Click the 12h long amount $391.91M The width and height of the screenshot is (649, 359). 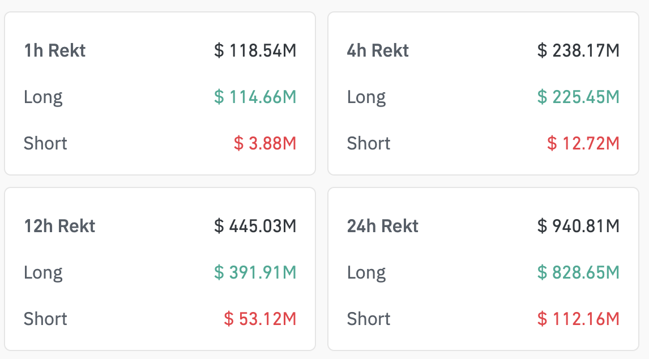255,273
